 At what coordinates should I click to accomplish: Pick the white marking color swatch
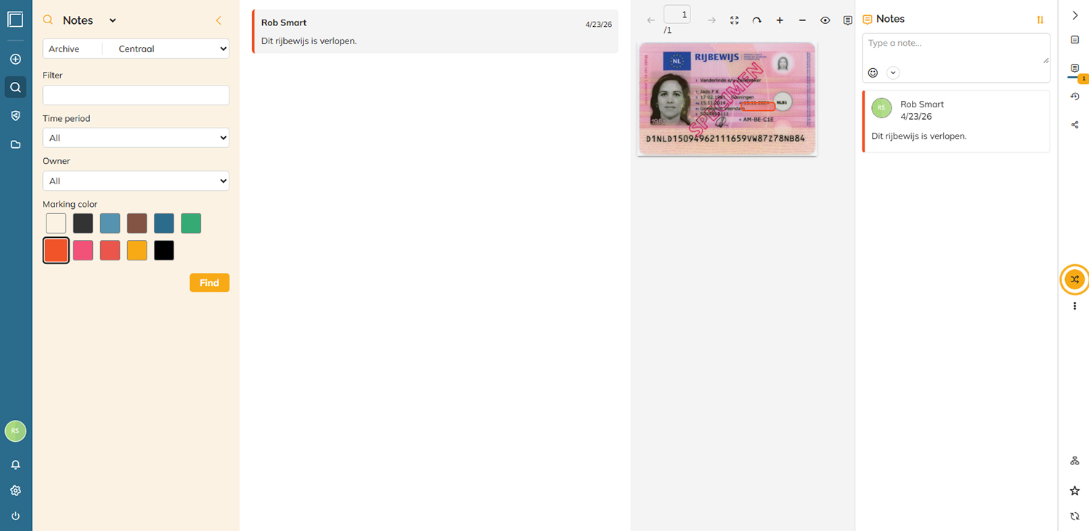click(x=56, y=223)
